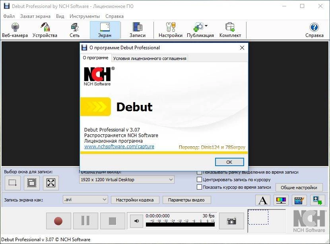The width and height of the screenshot is (330, 244).
Task: Open the text caption (A) tool
Action: (x=263, y=200)
